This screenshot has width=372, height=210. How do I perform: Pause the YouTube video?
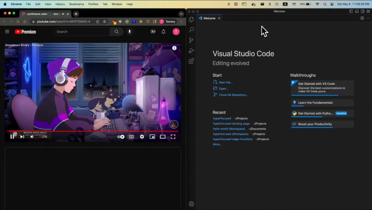[x=12, y=137]
